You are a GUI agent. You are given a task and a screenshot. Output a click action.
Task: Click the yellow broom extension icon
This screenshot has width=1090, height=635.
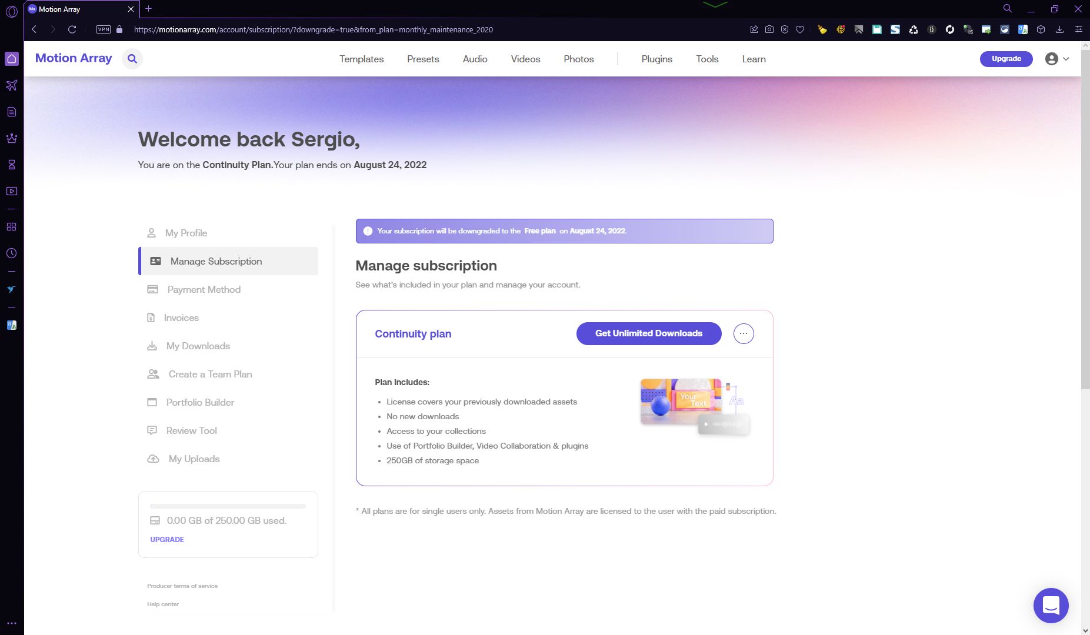point(822,29)
